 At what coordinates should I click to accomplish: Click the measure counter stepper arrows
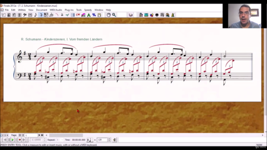click(45, 140)
